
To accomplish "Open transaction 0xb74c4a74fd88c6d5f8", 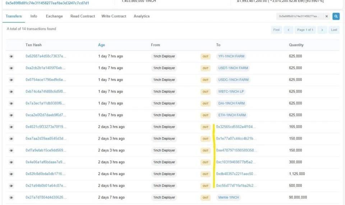I will tap(46, 91).
